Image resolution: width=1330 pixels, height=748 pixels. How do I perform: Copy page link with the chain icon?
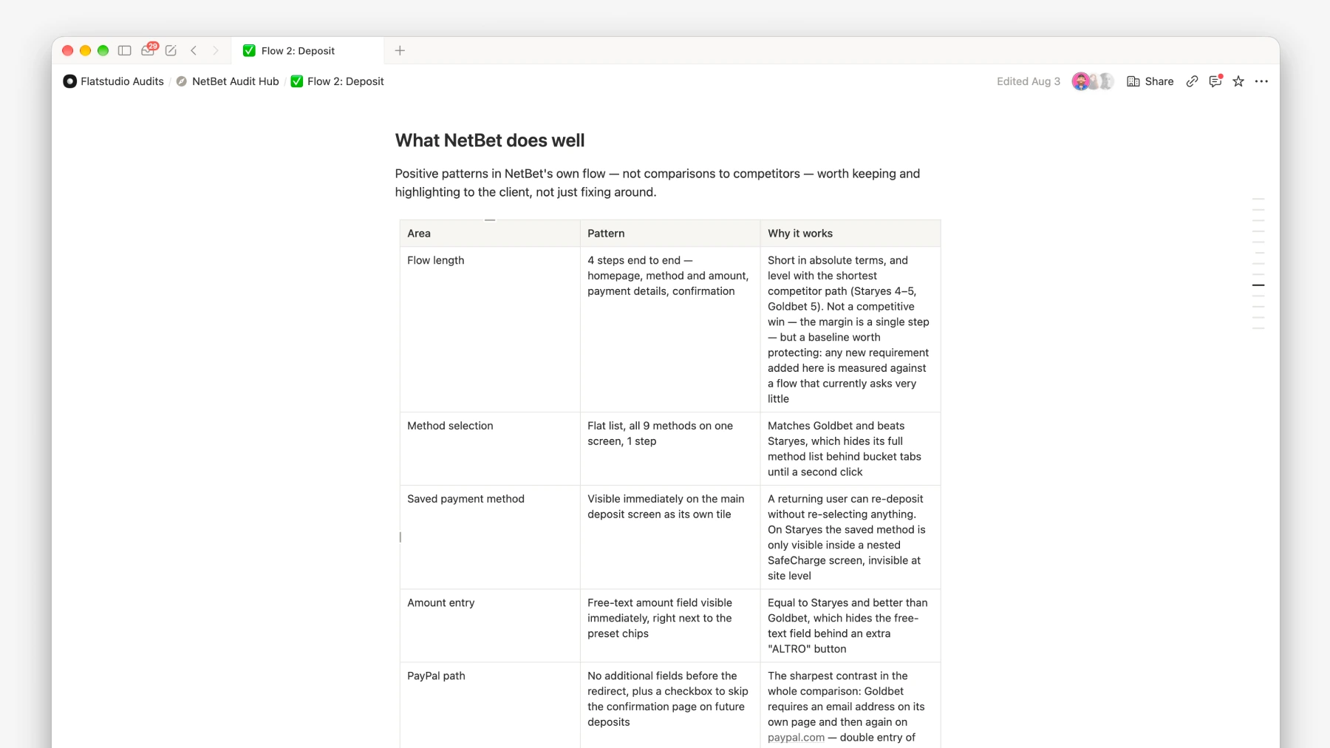1192,81
